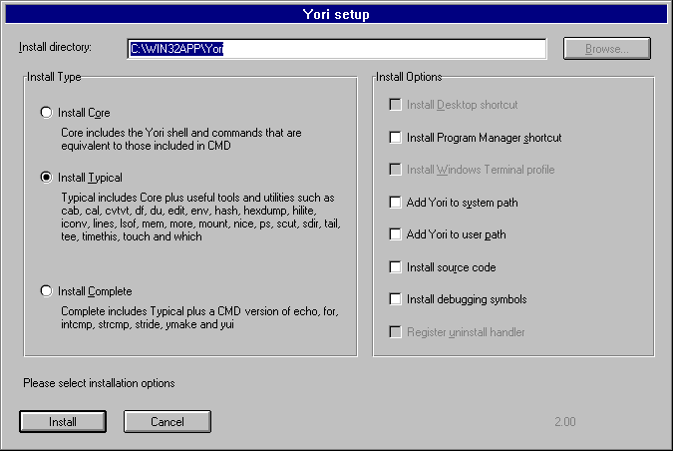Click 'Please select installation options' status text
Viewport: 673px width, 451px height.
point(99,383)
